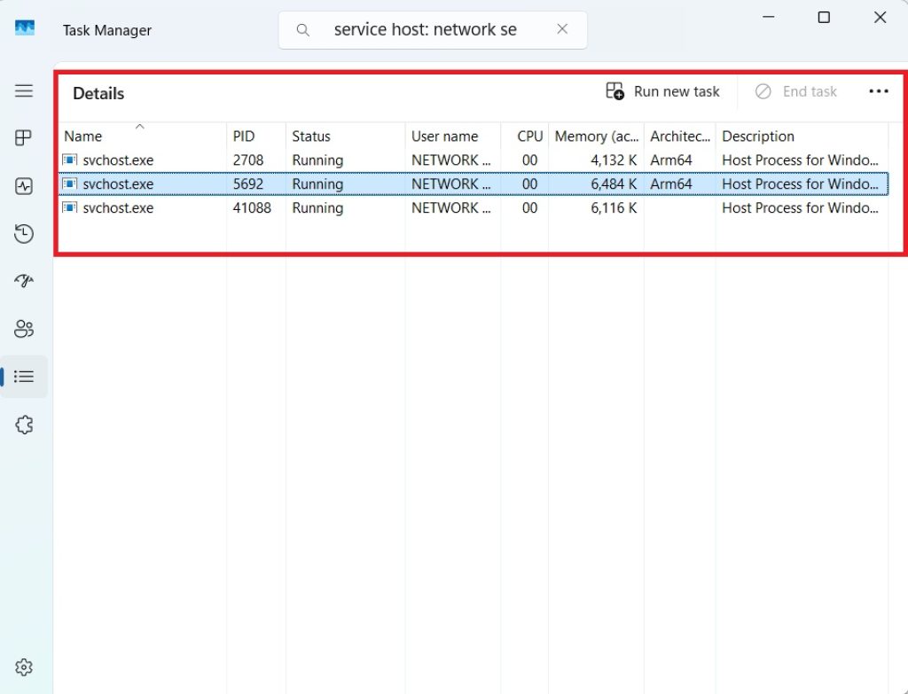Select svchost.exe row with PID 5692

(x=474, y=184)
